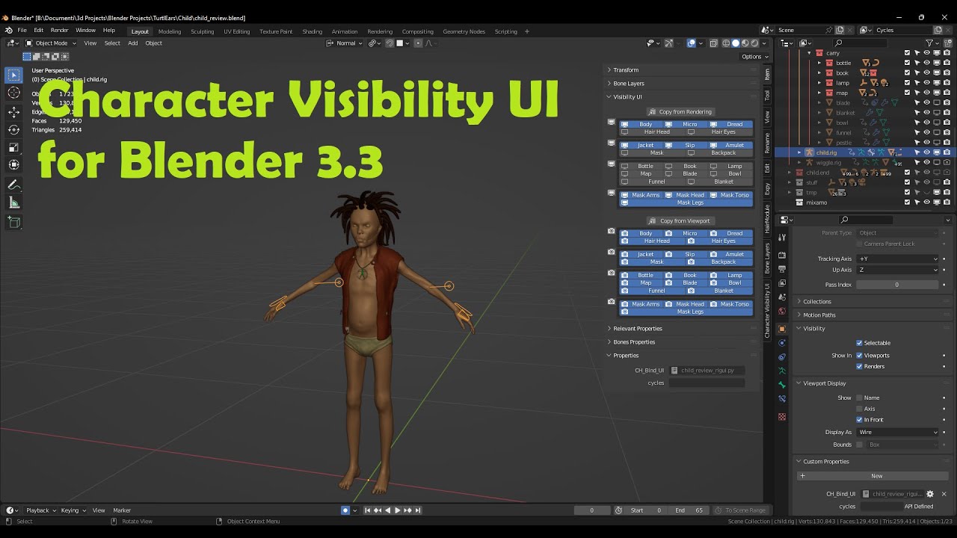Switch to the Sculpting workspace tab
The width and height of the screenshot is (957, 538).
coord(202,31)
